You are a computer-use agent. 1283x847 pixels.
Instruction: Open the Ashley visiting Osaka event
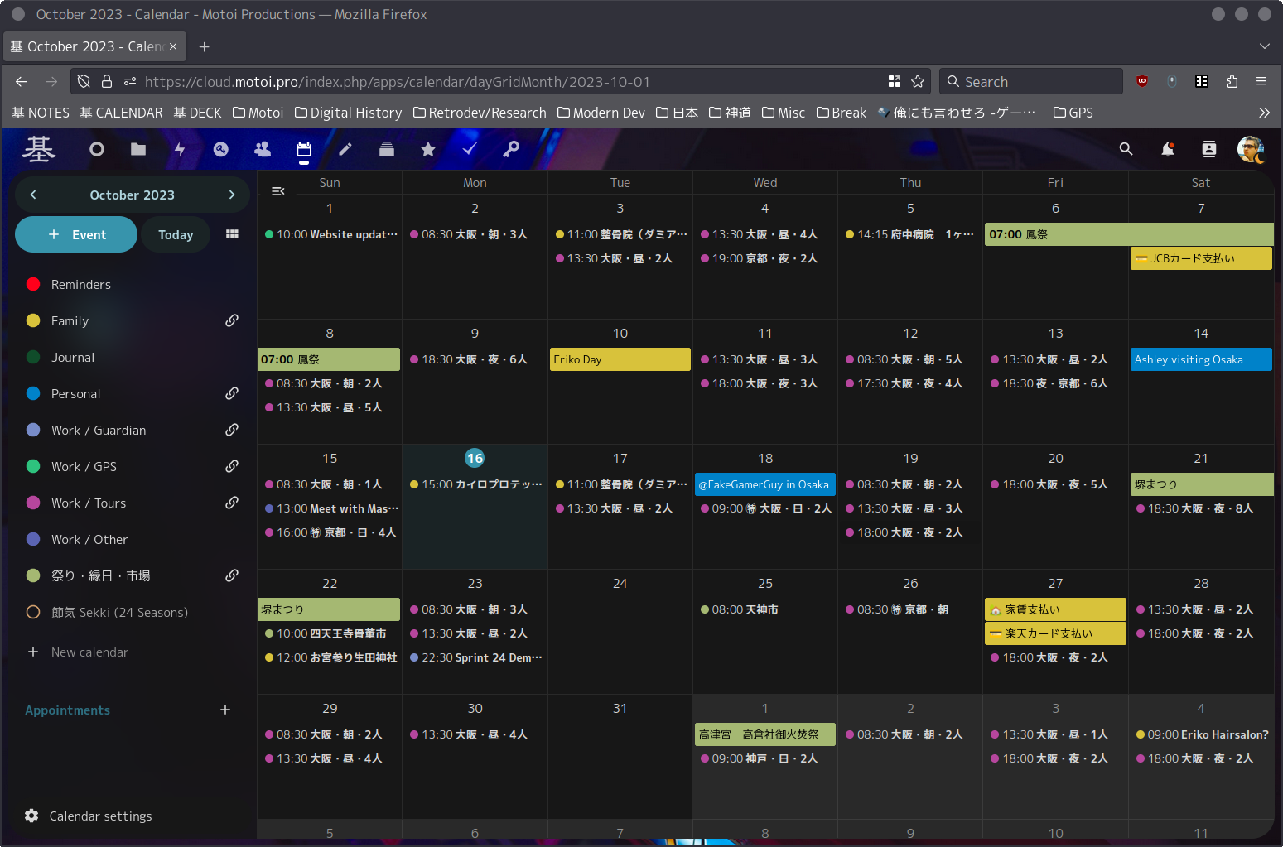[1200, 359]
